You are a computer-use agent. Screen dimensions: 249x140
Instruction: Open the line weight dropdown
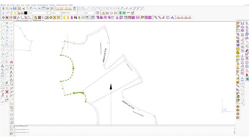[86, 13]
